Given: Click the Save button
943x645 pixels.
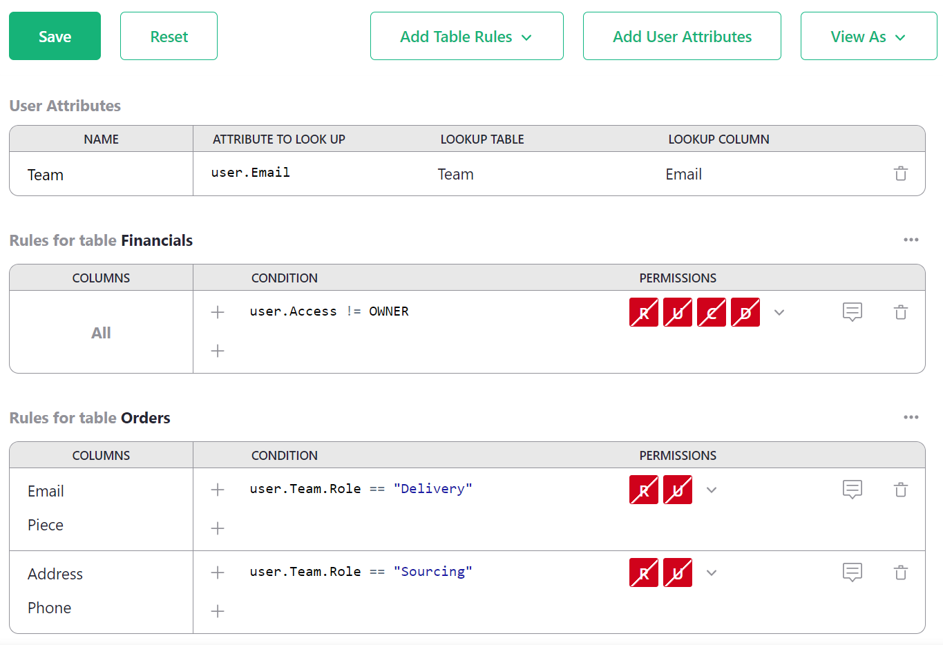Looking at the screenshot, I should click(x=55, y=37).
